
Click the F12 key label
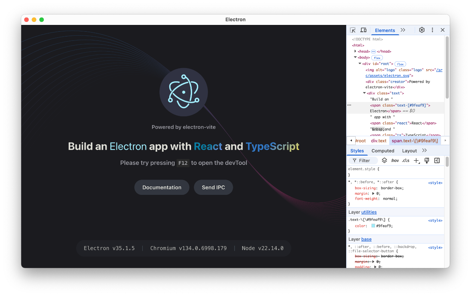[183, 163]
